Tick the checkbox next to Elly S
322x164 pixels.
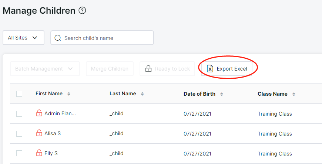point(19,153)
